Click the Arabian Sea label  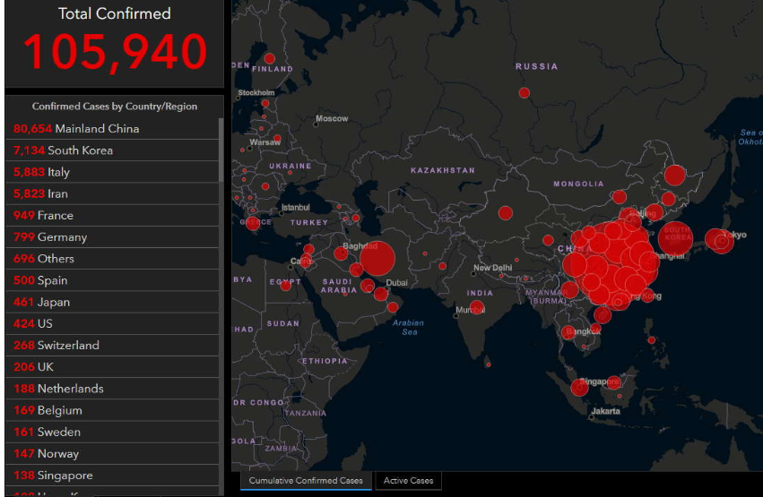[x=408, y=328]
